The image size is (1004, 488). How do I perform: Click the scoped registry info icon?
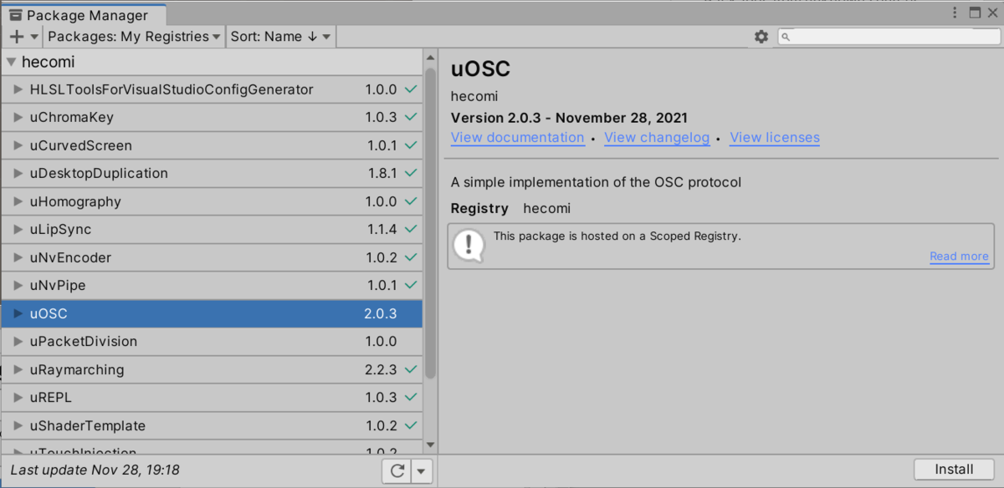[469, 245]
